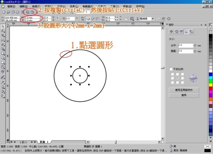Select the middle-left anchor point box
Viewport: 213px width, 154px height.
(172, 78)
